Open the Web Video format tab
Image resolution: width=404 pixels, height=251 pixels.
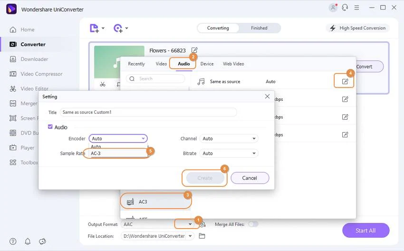click(233, 64)
